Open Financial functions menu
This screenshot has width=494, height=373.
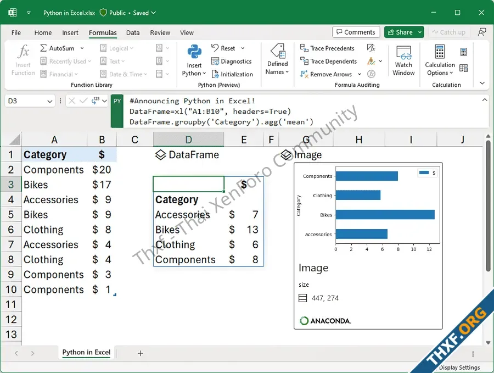pyautogui.click(x=59, y=74)
